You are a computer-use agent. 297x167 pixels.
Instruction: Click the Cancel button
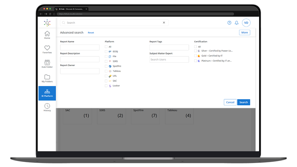pyautogui.click(x=230, y=102)
